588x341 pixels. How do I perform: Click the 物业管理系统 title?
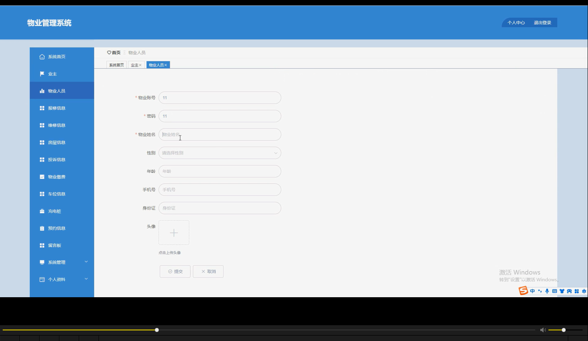coord(49,23)
